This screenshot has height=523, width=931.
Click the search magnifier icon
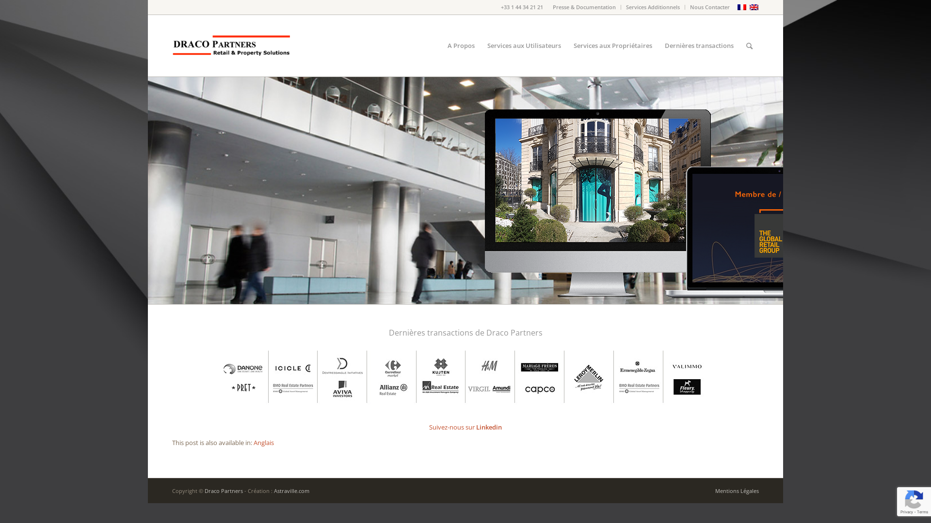tap(749, 46)
